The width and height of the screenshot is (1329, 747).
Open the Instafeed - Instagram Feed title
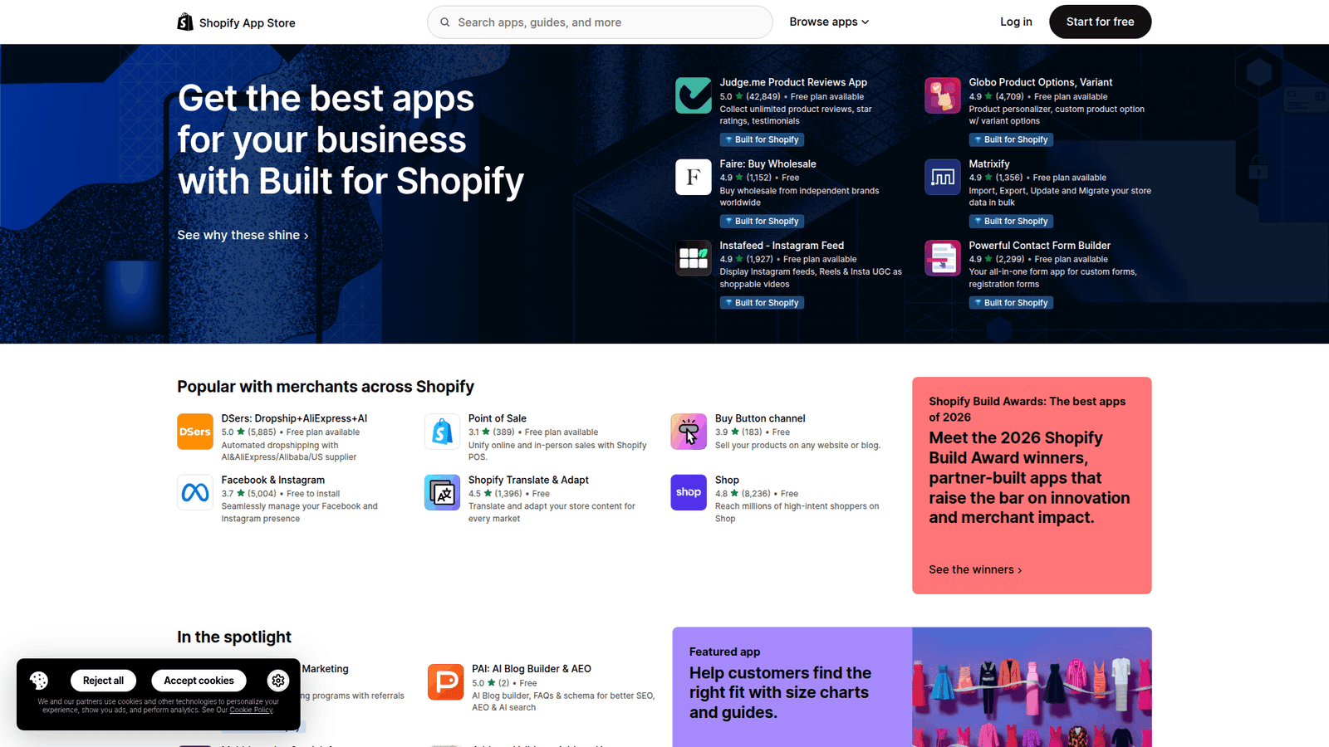[x=782, y=246]
